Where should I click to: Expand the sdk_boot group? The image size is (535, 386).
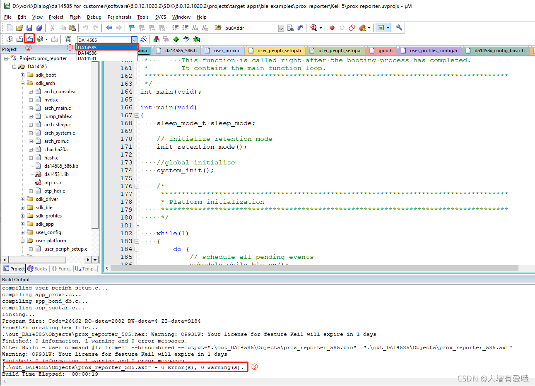point(22,75)
